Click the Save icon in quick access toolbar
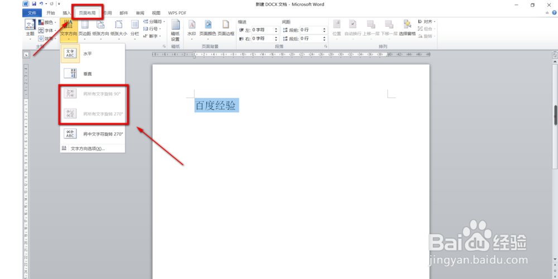Viewport: 558px width, 279px height. pyautogui.click(x=34, y=4)
